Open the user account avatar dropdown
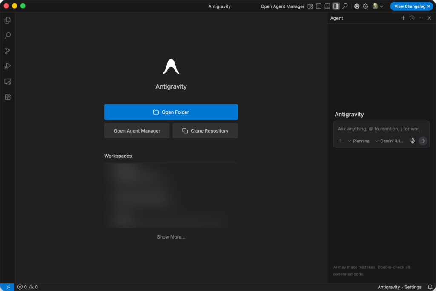Image resolution: width=436 pixels, height=291 pixels. tap(378, 6)
